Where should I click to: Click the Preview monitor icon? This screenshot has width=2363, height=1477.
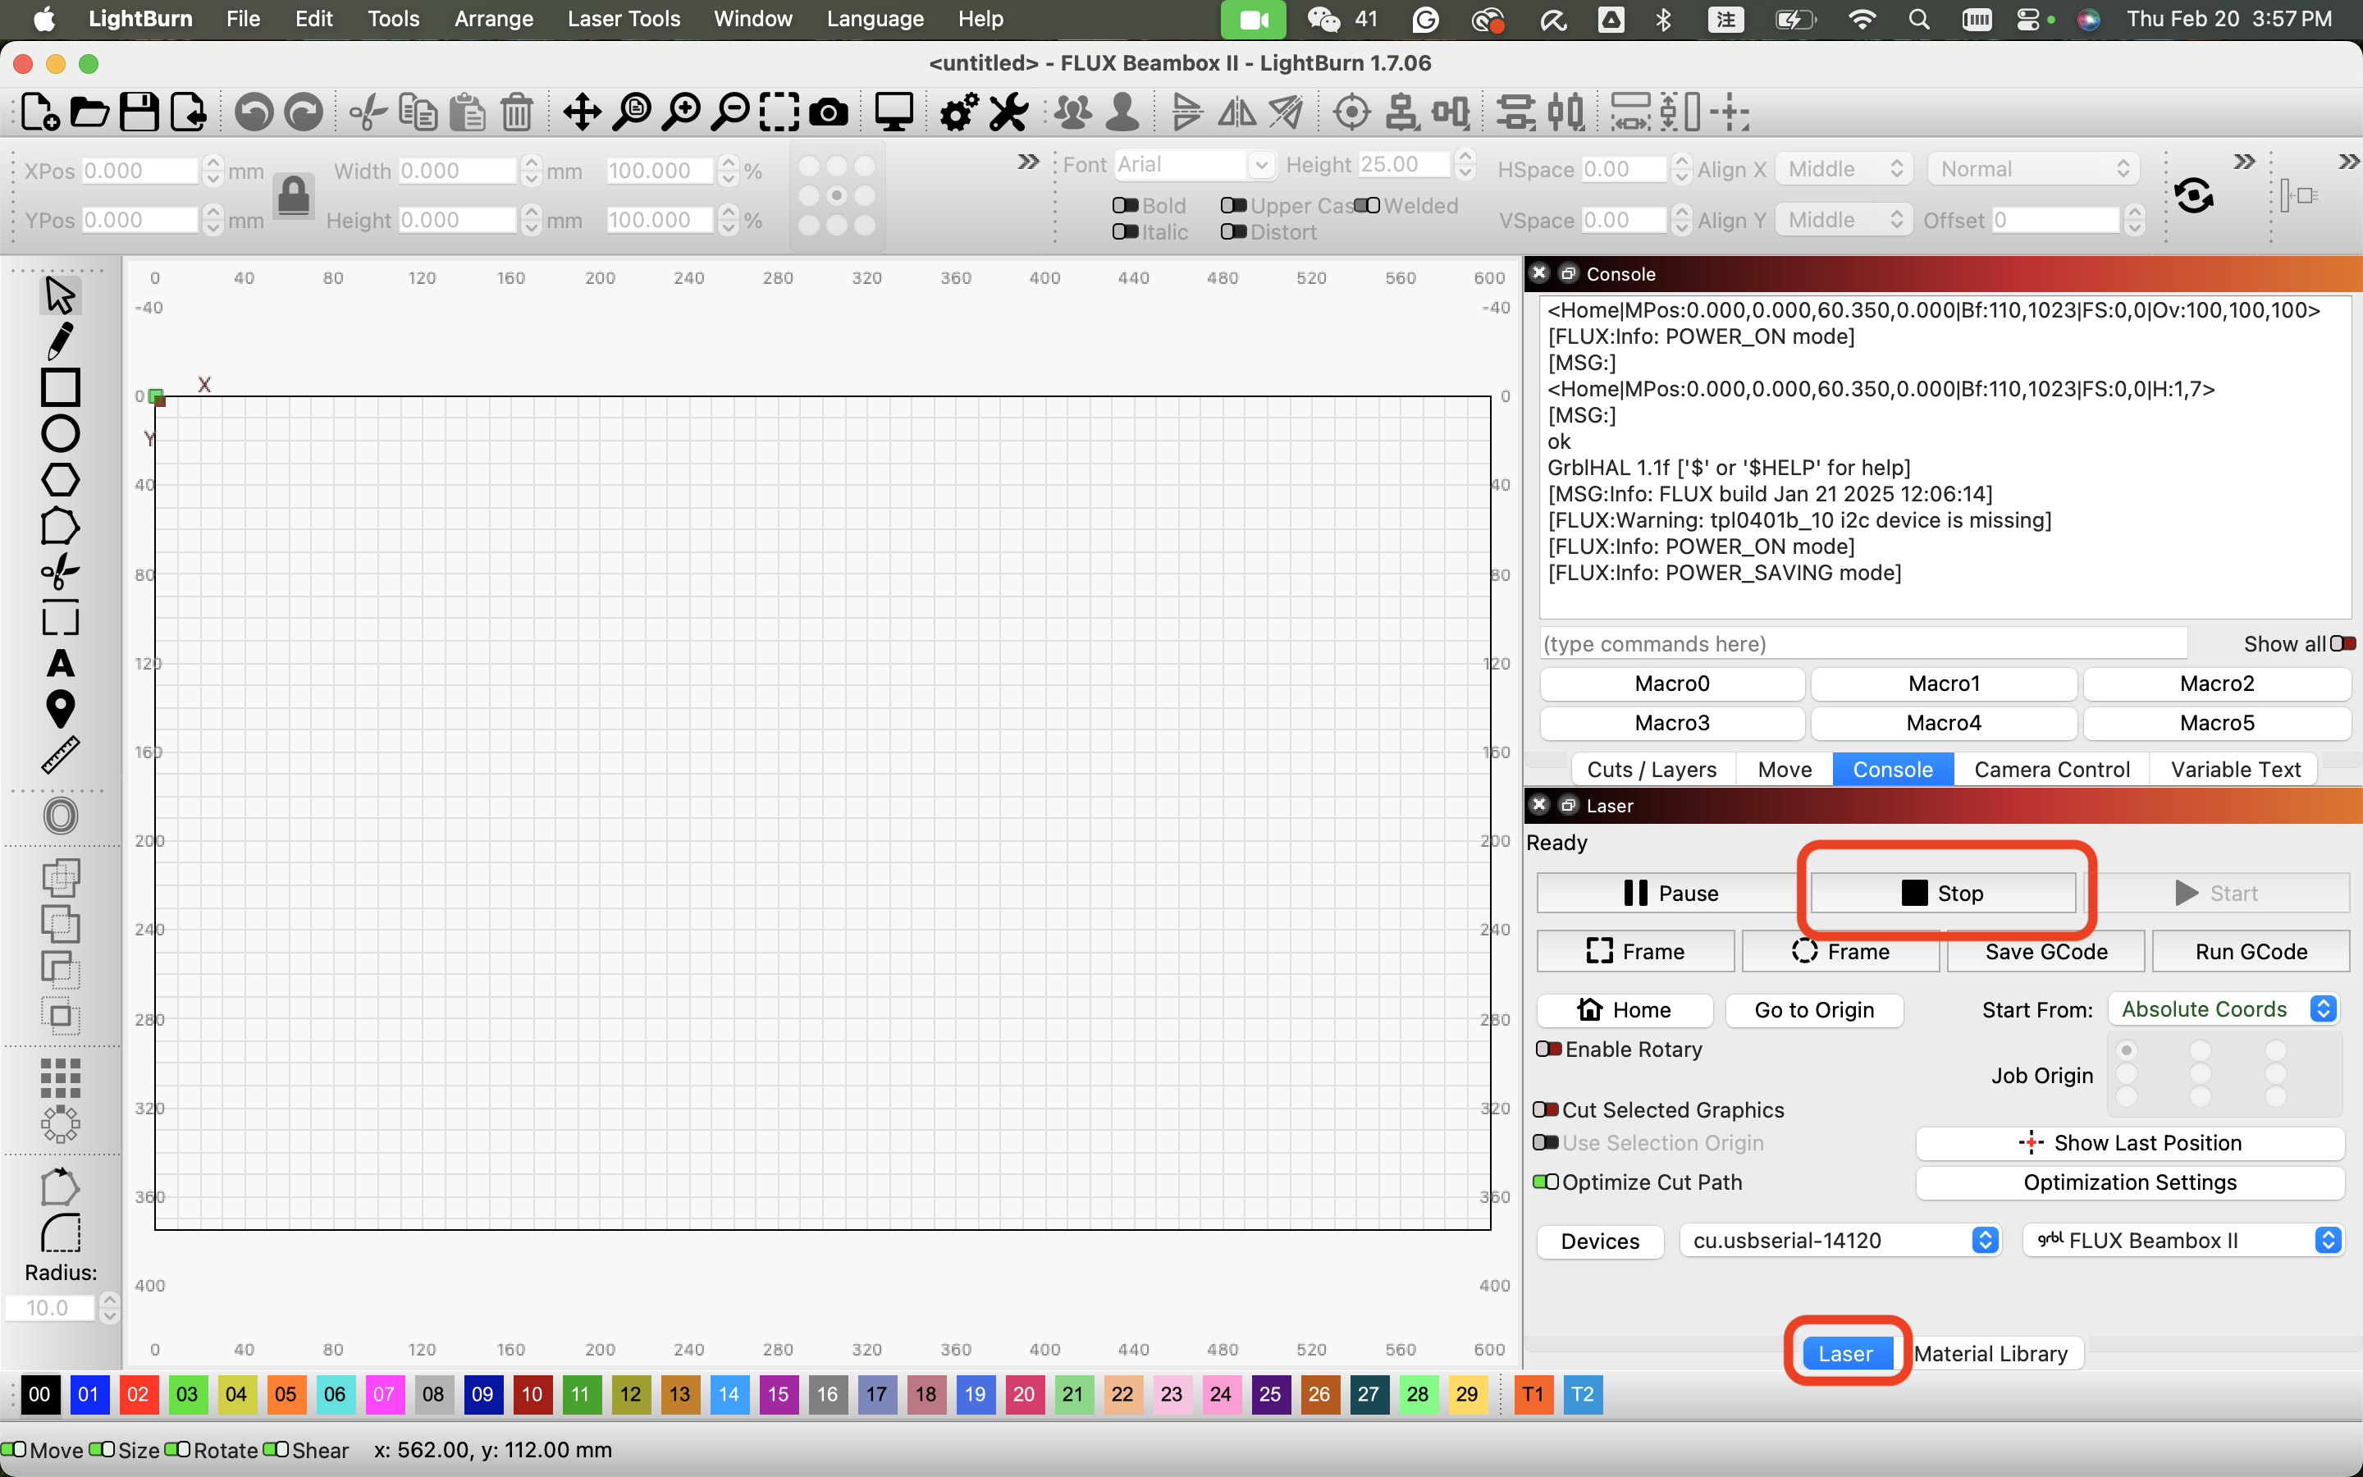point(894,112)
